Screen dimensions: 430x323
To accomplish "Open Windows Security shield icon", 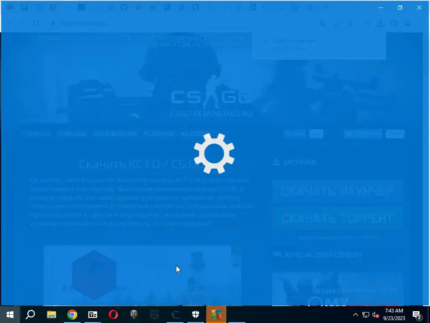I will coord(196,315).
